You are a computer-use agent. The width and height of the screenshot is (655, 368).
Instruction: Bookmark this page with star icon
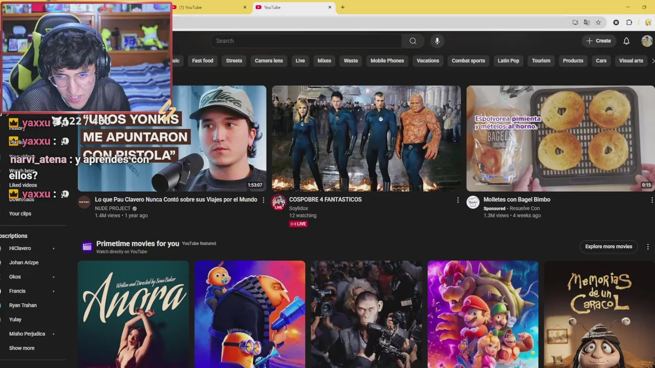click(598, 22)
